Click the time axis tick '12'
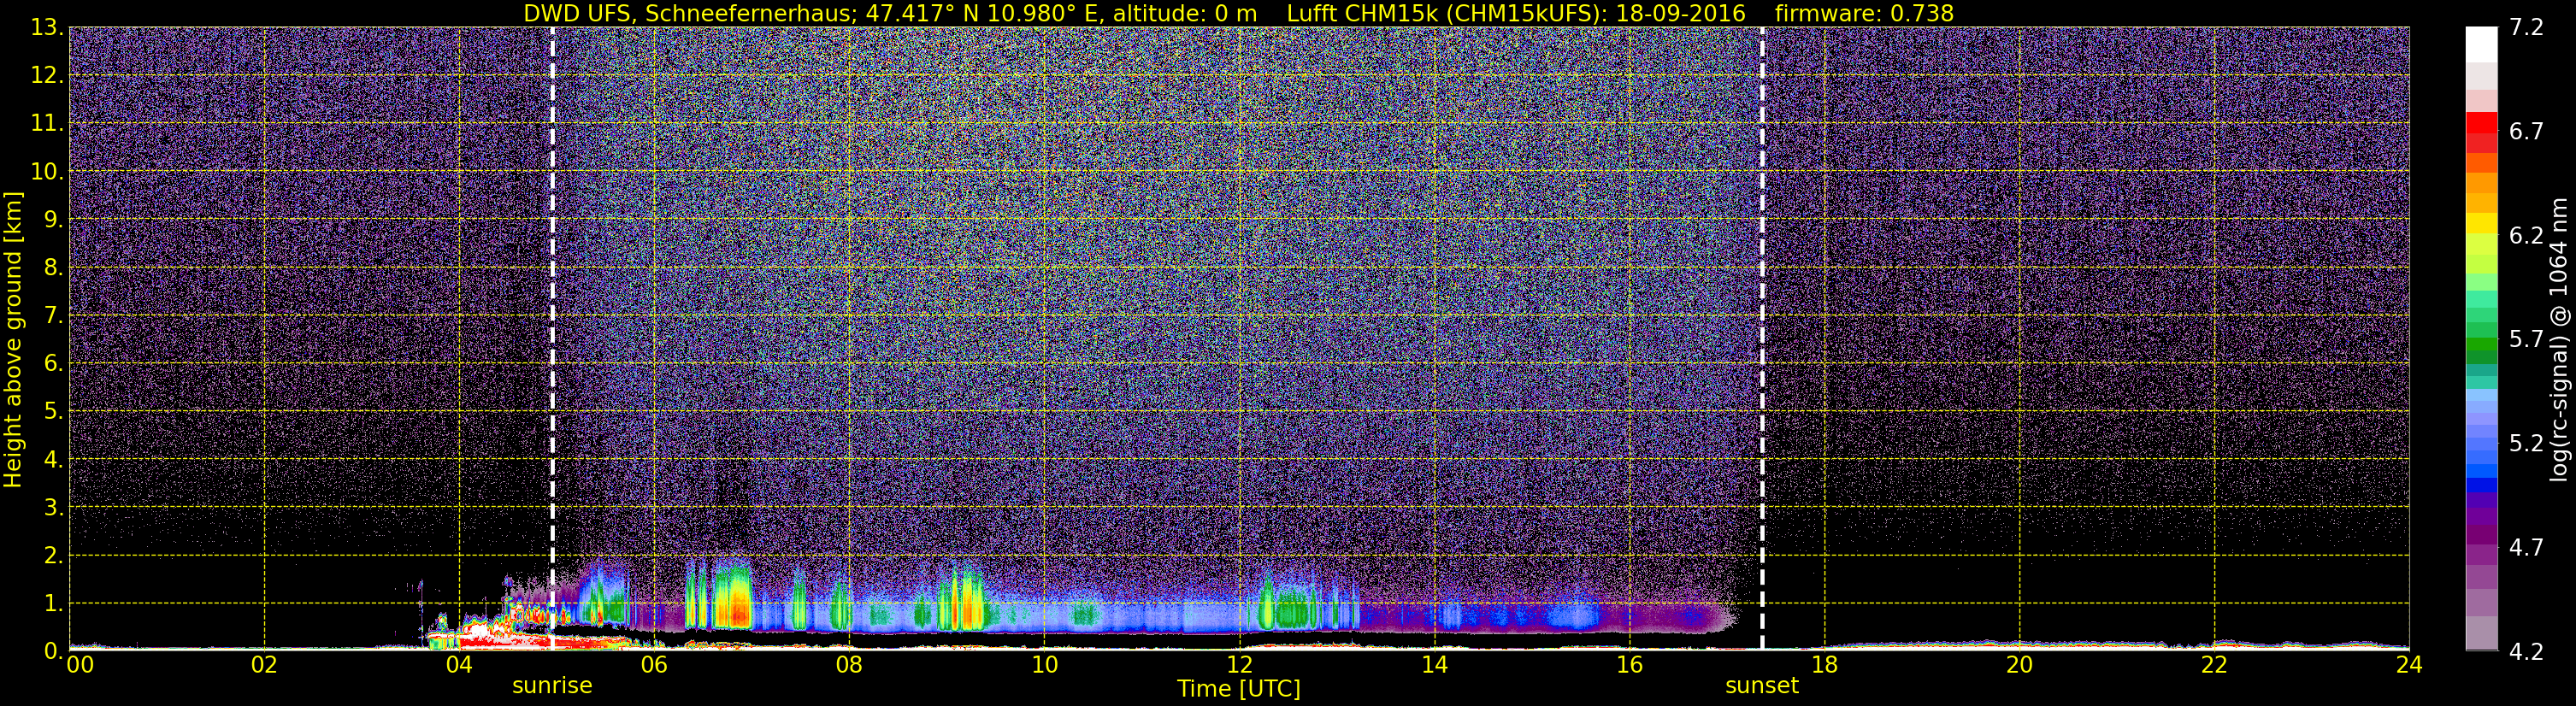 click(x=1239, y=665)
